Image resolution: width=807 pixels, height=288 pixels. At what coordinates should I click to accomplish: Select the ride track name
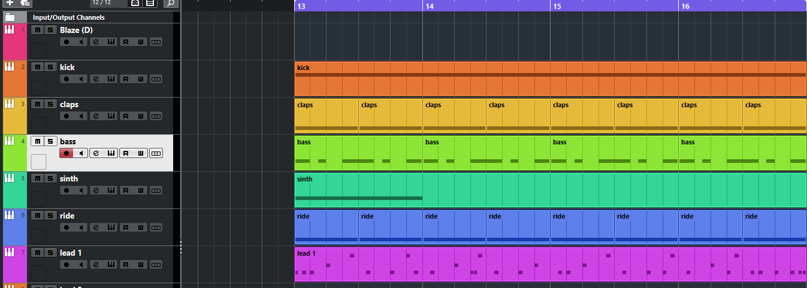67,216
